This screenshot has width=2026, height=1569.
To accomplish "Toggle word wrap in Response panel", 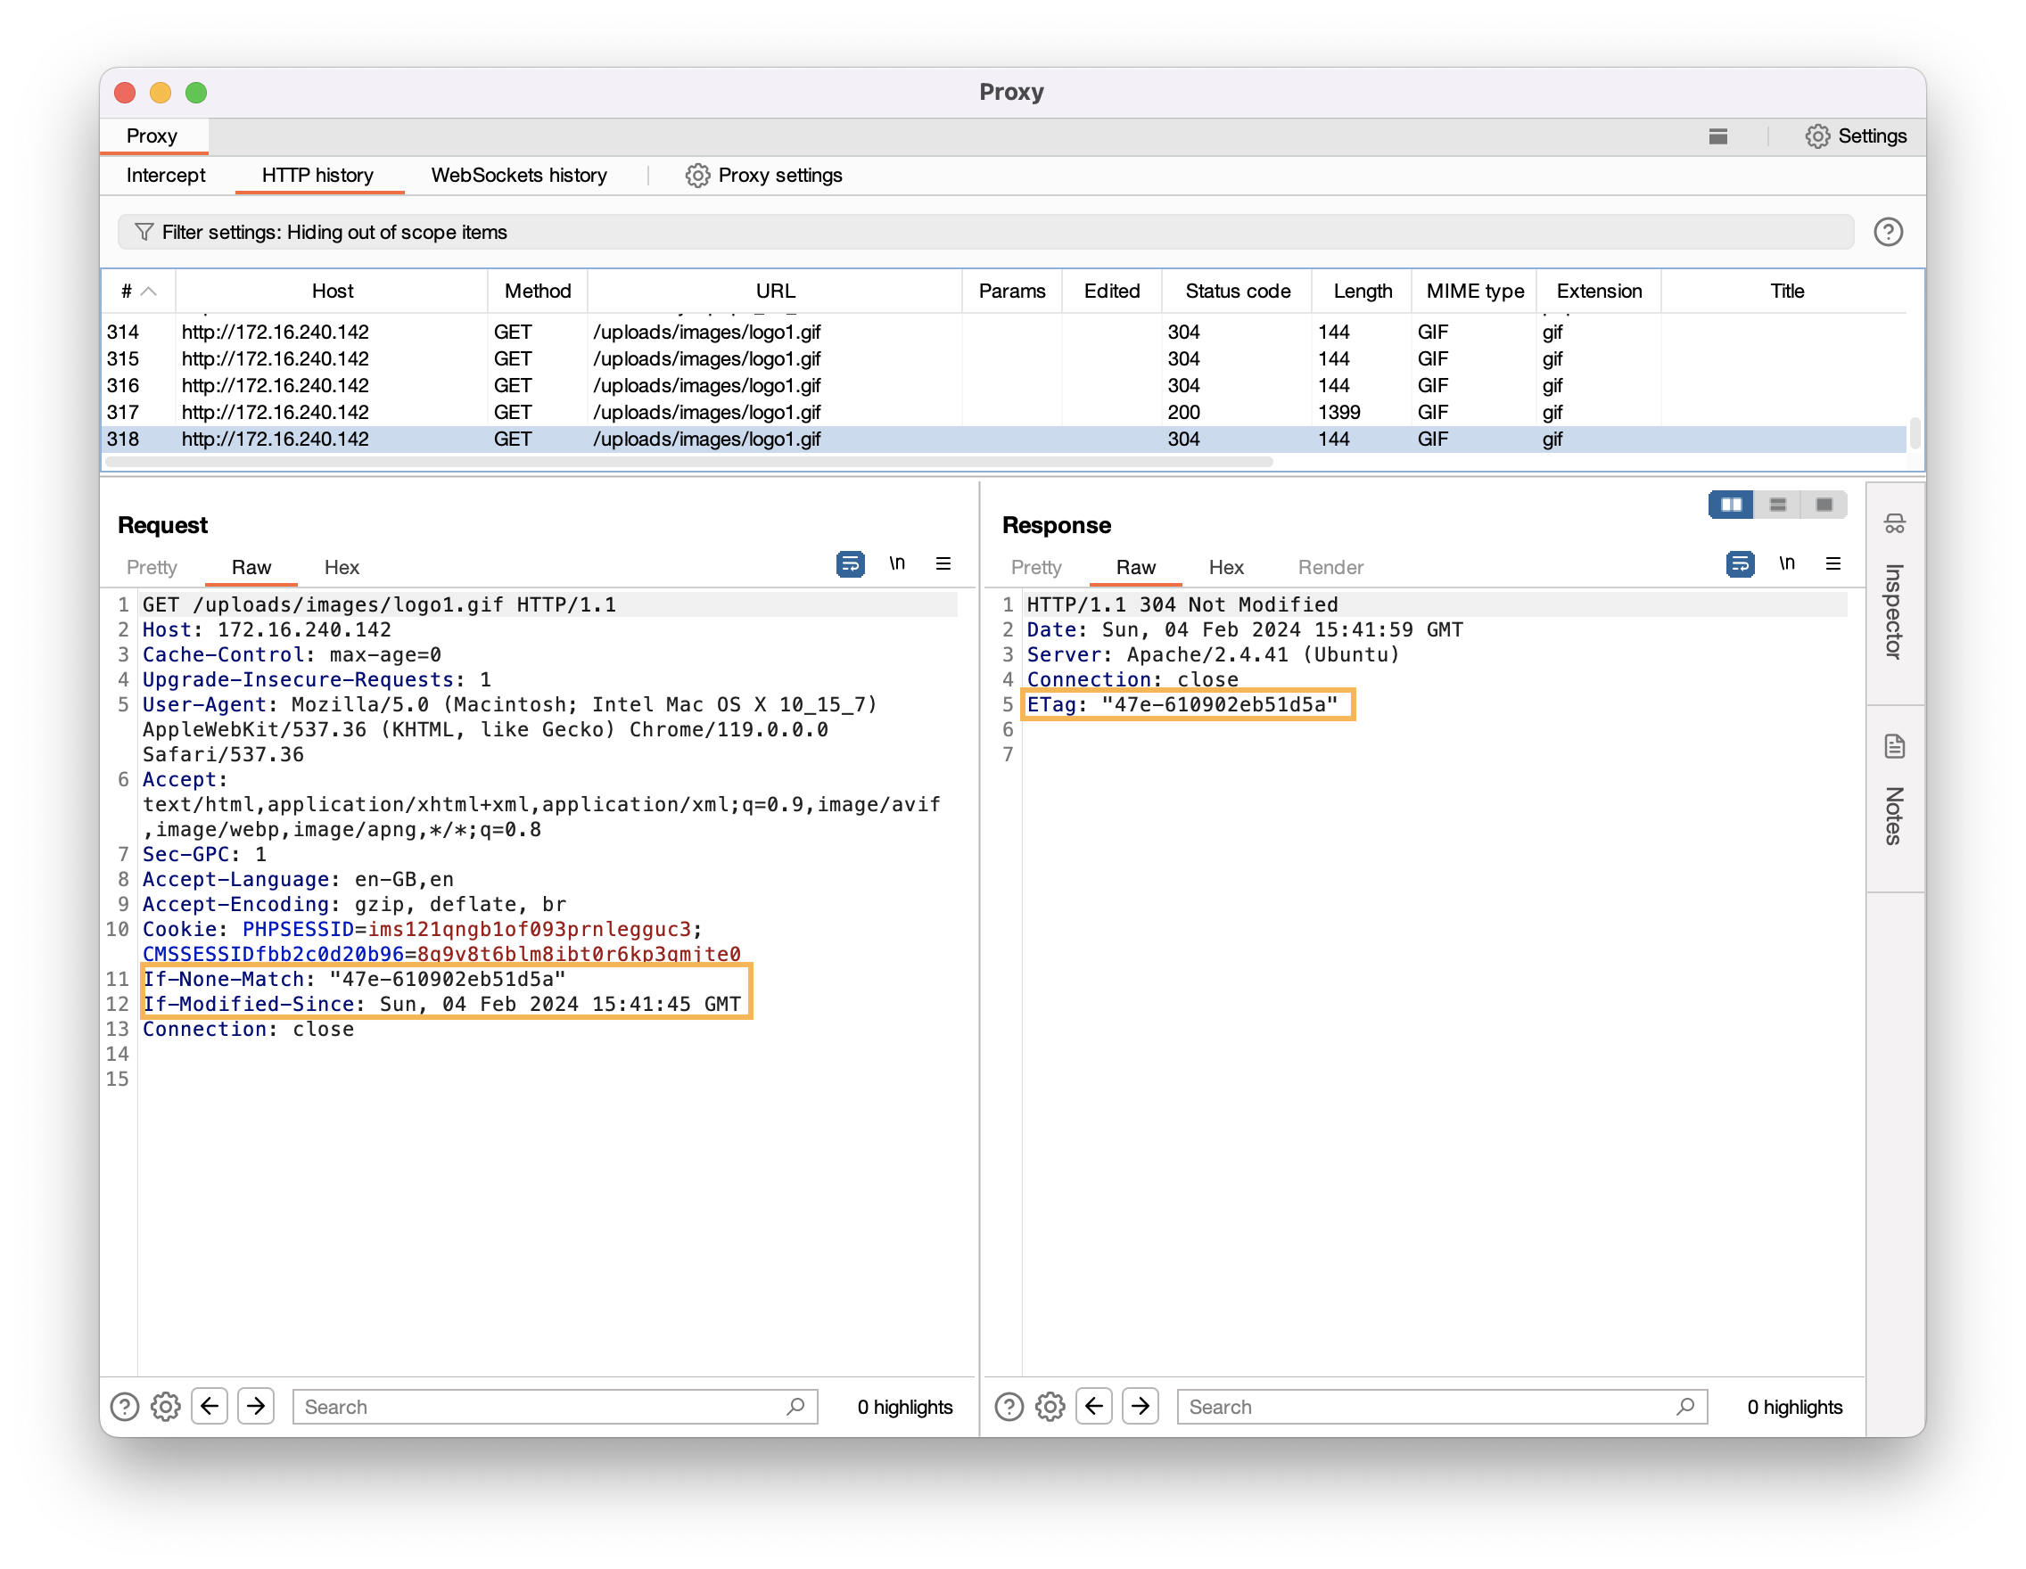I will (1740, 563).
